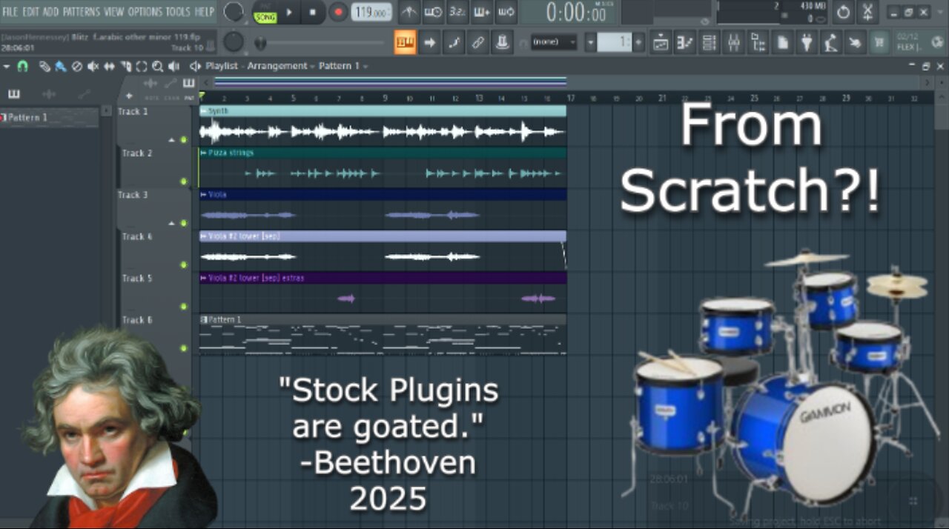This screenshot has width=949, height=529.
Task: Open the project info page icon
Action: point(782,42)
